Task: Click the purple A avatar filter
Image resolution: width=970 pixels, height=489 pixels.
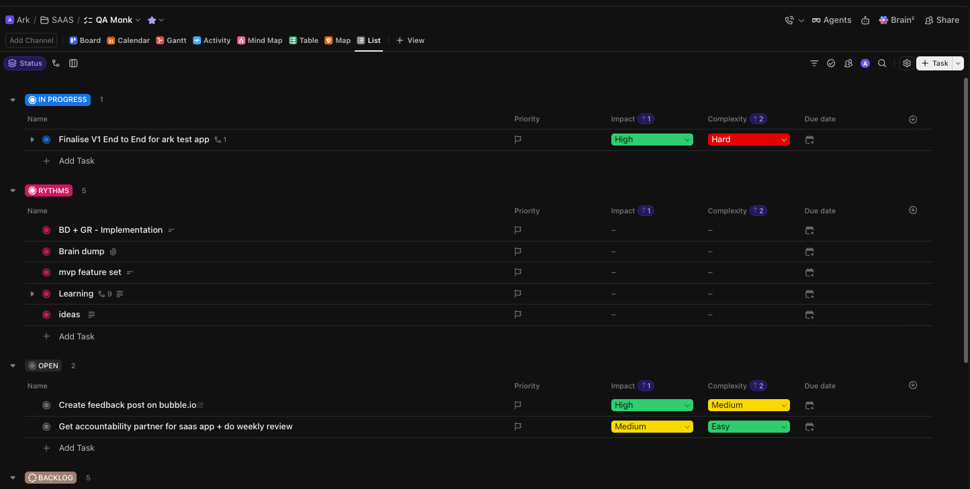Action: 865,63
